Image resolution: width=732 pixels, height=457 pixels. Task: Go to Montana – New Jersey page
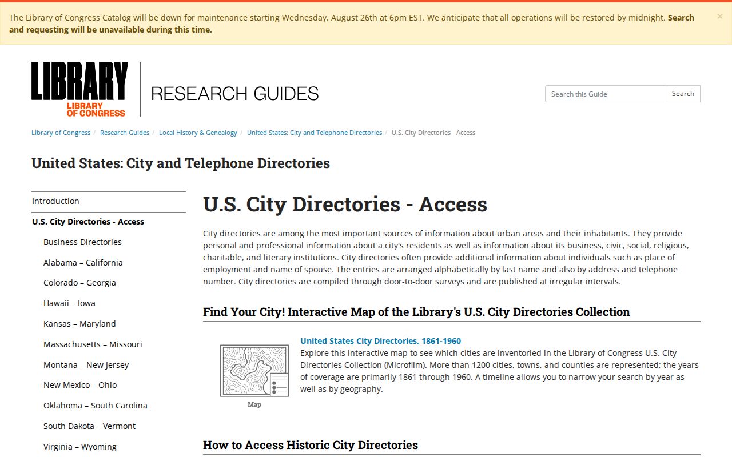pyautogui.click(x=86, y=365)
